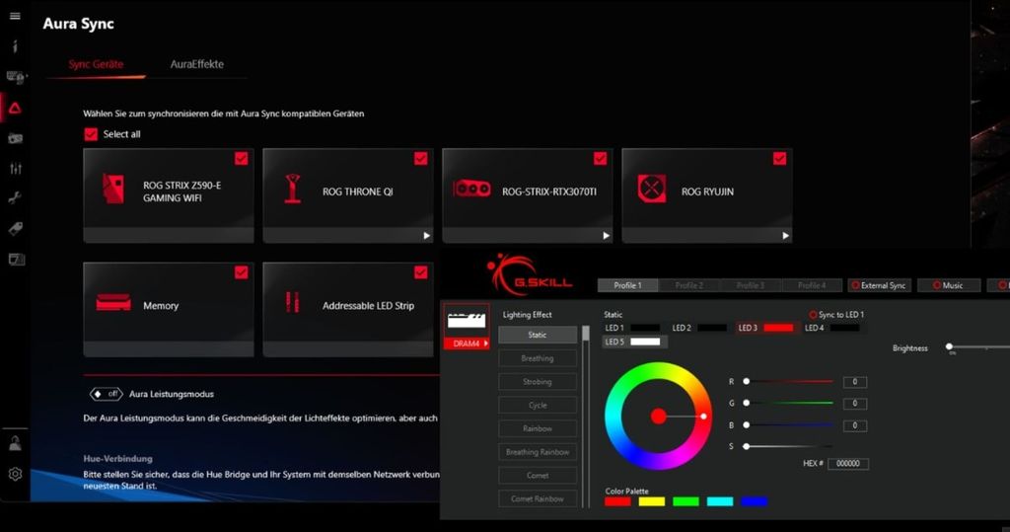Click the Memory module icon
1010x532 pixels.
coord(113,302)
